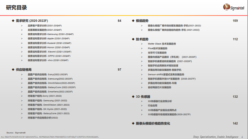Click page number 132 for 3D 传感器
Screen dimensions: 248x139
pos(235,97)
